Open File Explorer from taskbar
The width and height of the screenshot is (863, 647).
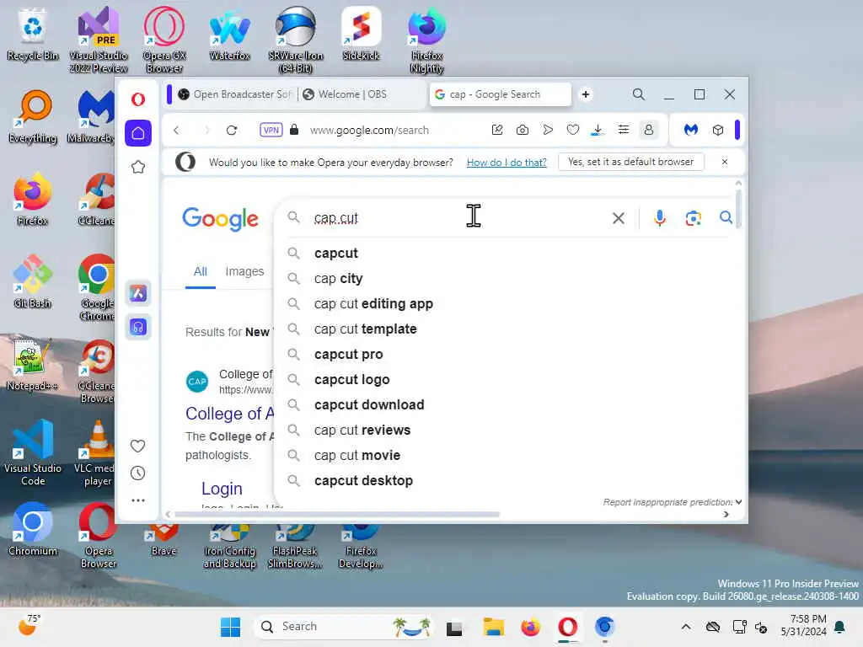(x=493, y=627)
